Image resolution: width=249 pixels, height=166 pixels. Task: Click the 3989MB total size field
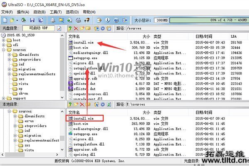161,20
